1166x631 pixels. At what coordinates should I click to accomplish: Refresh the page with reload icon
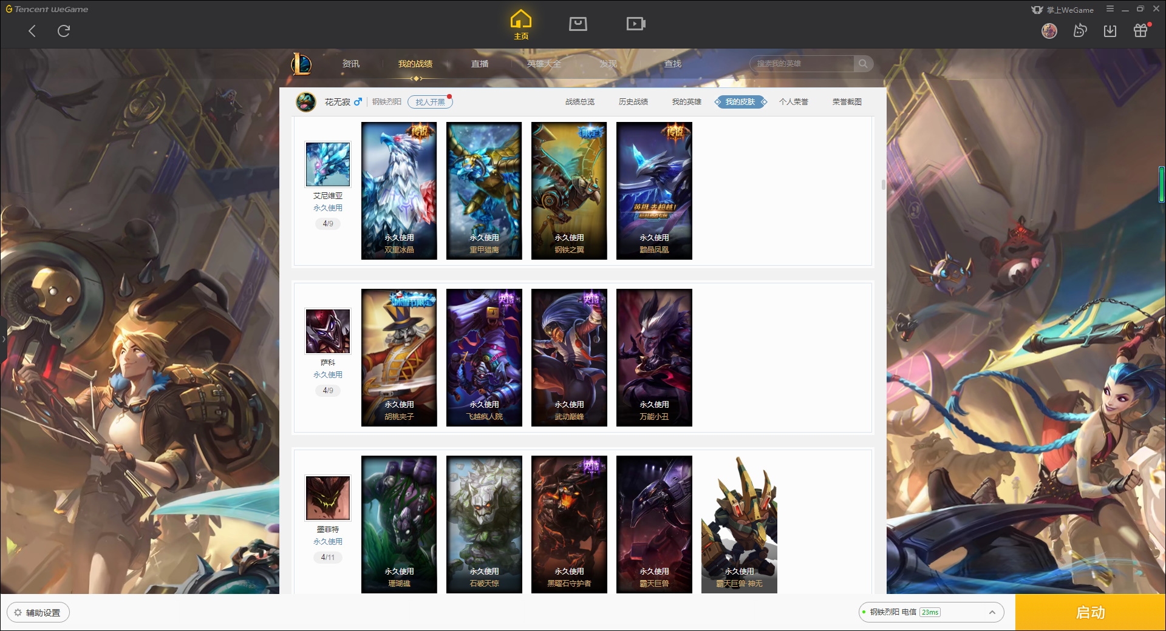click(x=64, y=31)
